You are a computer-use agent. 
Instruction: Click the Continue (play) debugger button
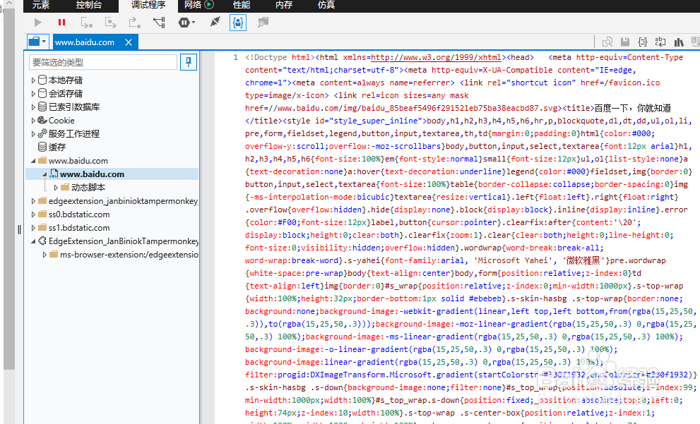(38, 23)
